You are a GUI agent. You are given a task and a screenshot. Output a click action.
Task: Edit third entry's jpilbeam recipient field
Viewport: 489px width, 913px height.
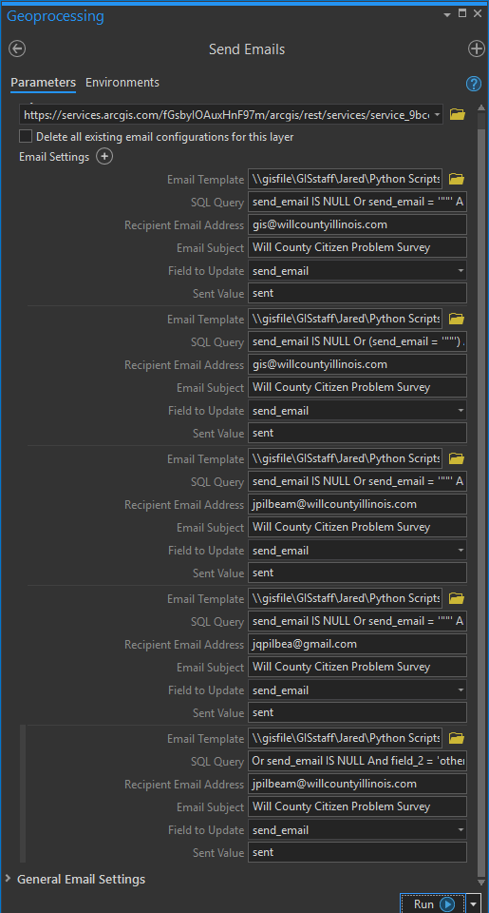point(357,504)
